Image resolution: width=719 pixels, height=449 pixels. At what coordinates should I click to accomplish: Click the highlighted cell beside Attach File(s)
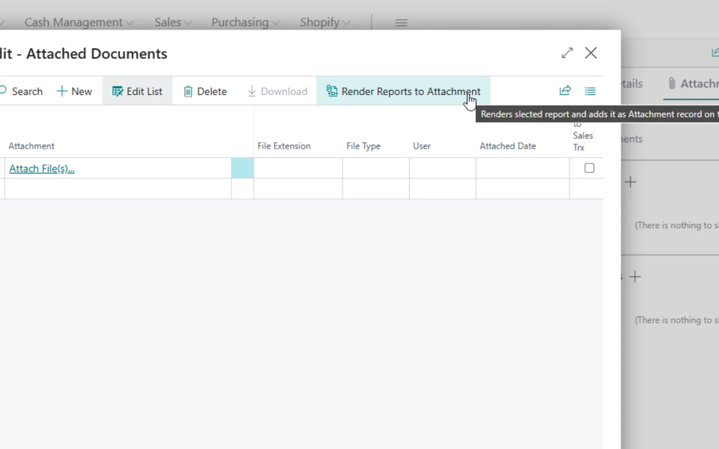pyautogui.click(x=243, y=168)
